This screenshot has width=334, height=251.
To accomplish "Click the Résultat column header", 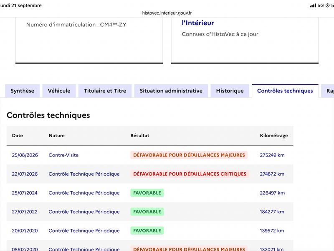I will point(140,136).
